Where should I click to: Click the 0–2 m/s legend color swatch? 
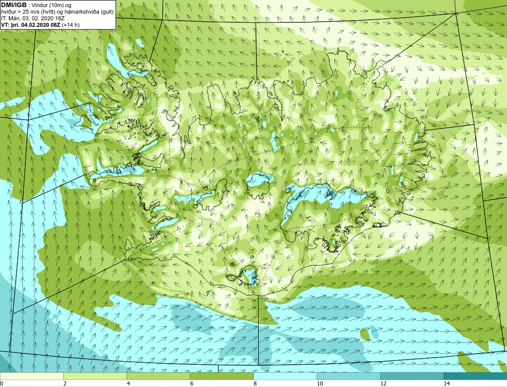[31, 376]
